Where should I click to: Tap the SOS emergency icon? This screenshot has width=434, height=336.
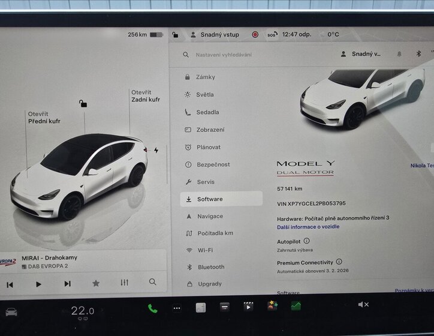pyautogui.click(x=272, y=35)
